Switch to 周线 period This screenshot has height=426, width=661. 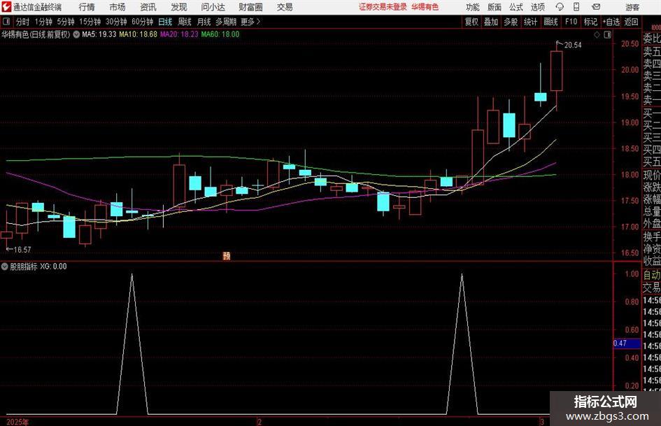click(x=184, y=22)
